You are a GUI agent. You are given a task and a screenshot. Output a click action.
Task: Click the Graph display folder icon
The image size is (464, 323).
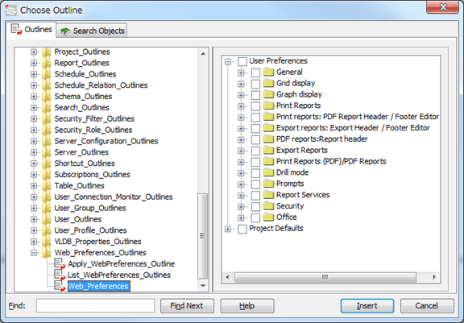point(268,94)
